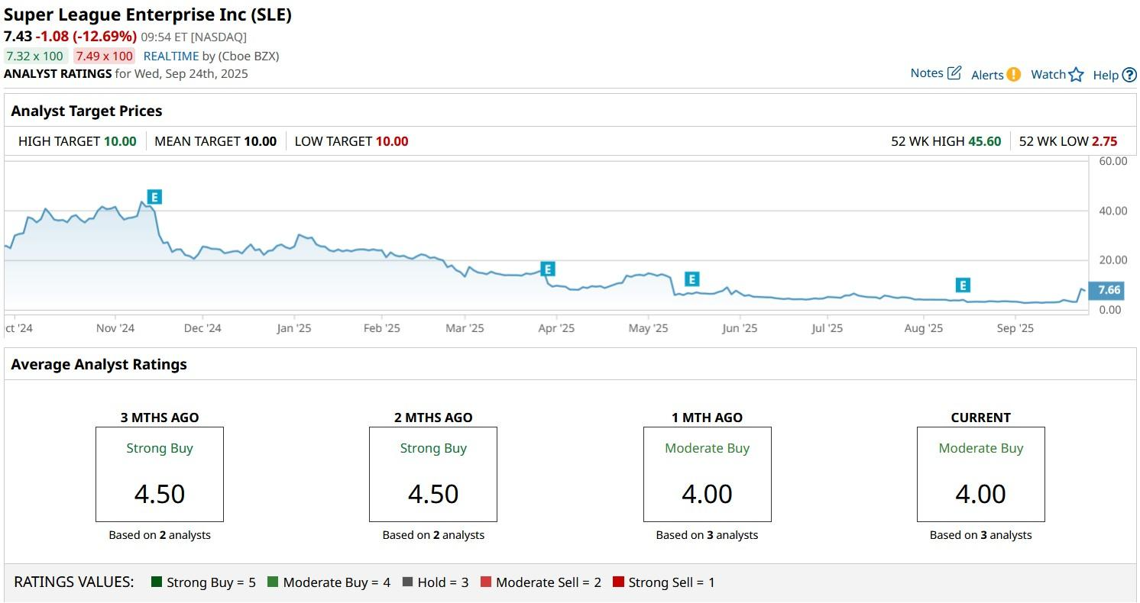Click the earnings marker in August 2025
The height and width of the screenshot is (603, 1140).
963,285
